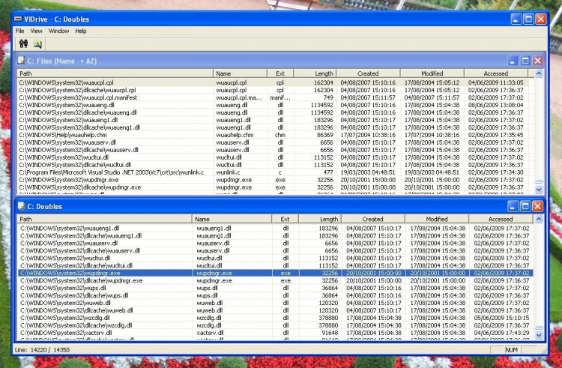Image resolution: width=562 pixels, height=368 pixels.
Task: Click length value 91648 in Doubles window
Action: coord(330,333)
